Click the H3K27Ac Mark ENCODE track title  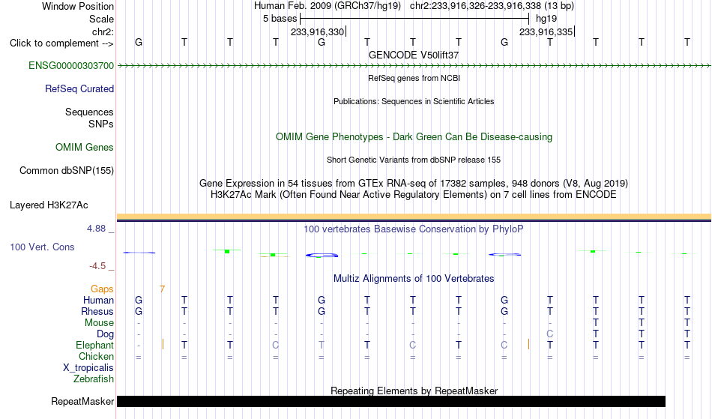[x=414, y=194]
